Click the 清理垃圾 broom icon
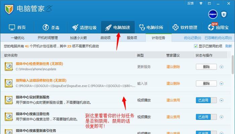235x134 pixels. coord(75,27)
